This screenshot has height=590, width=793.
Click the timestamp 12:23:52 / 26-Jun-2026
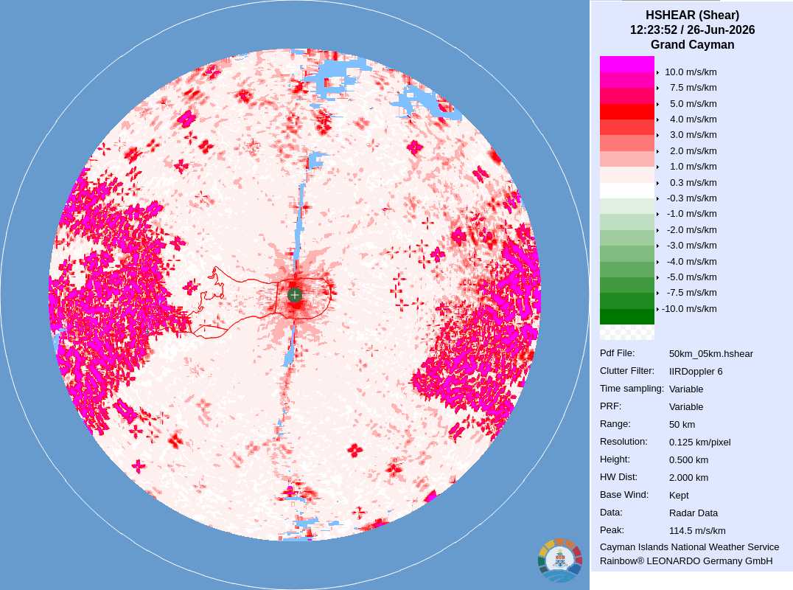692,29
